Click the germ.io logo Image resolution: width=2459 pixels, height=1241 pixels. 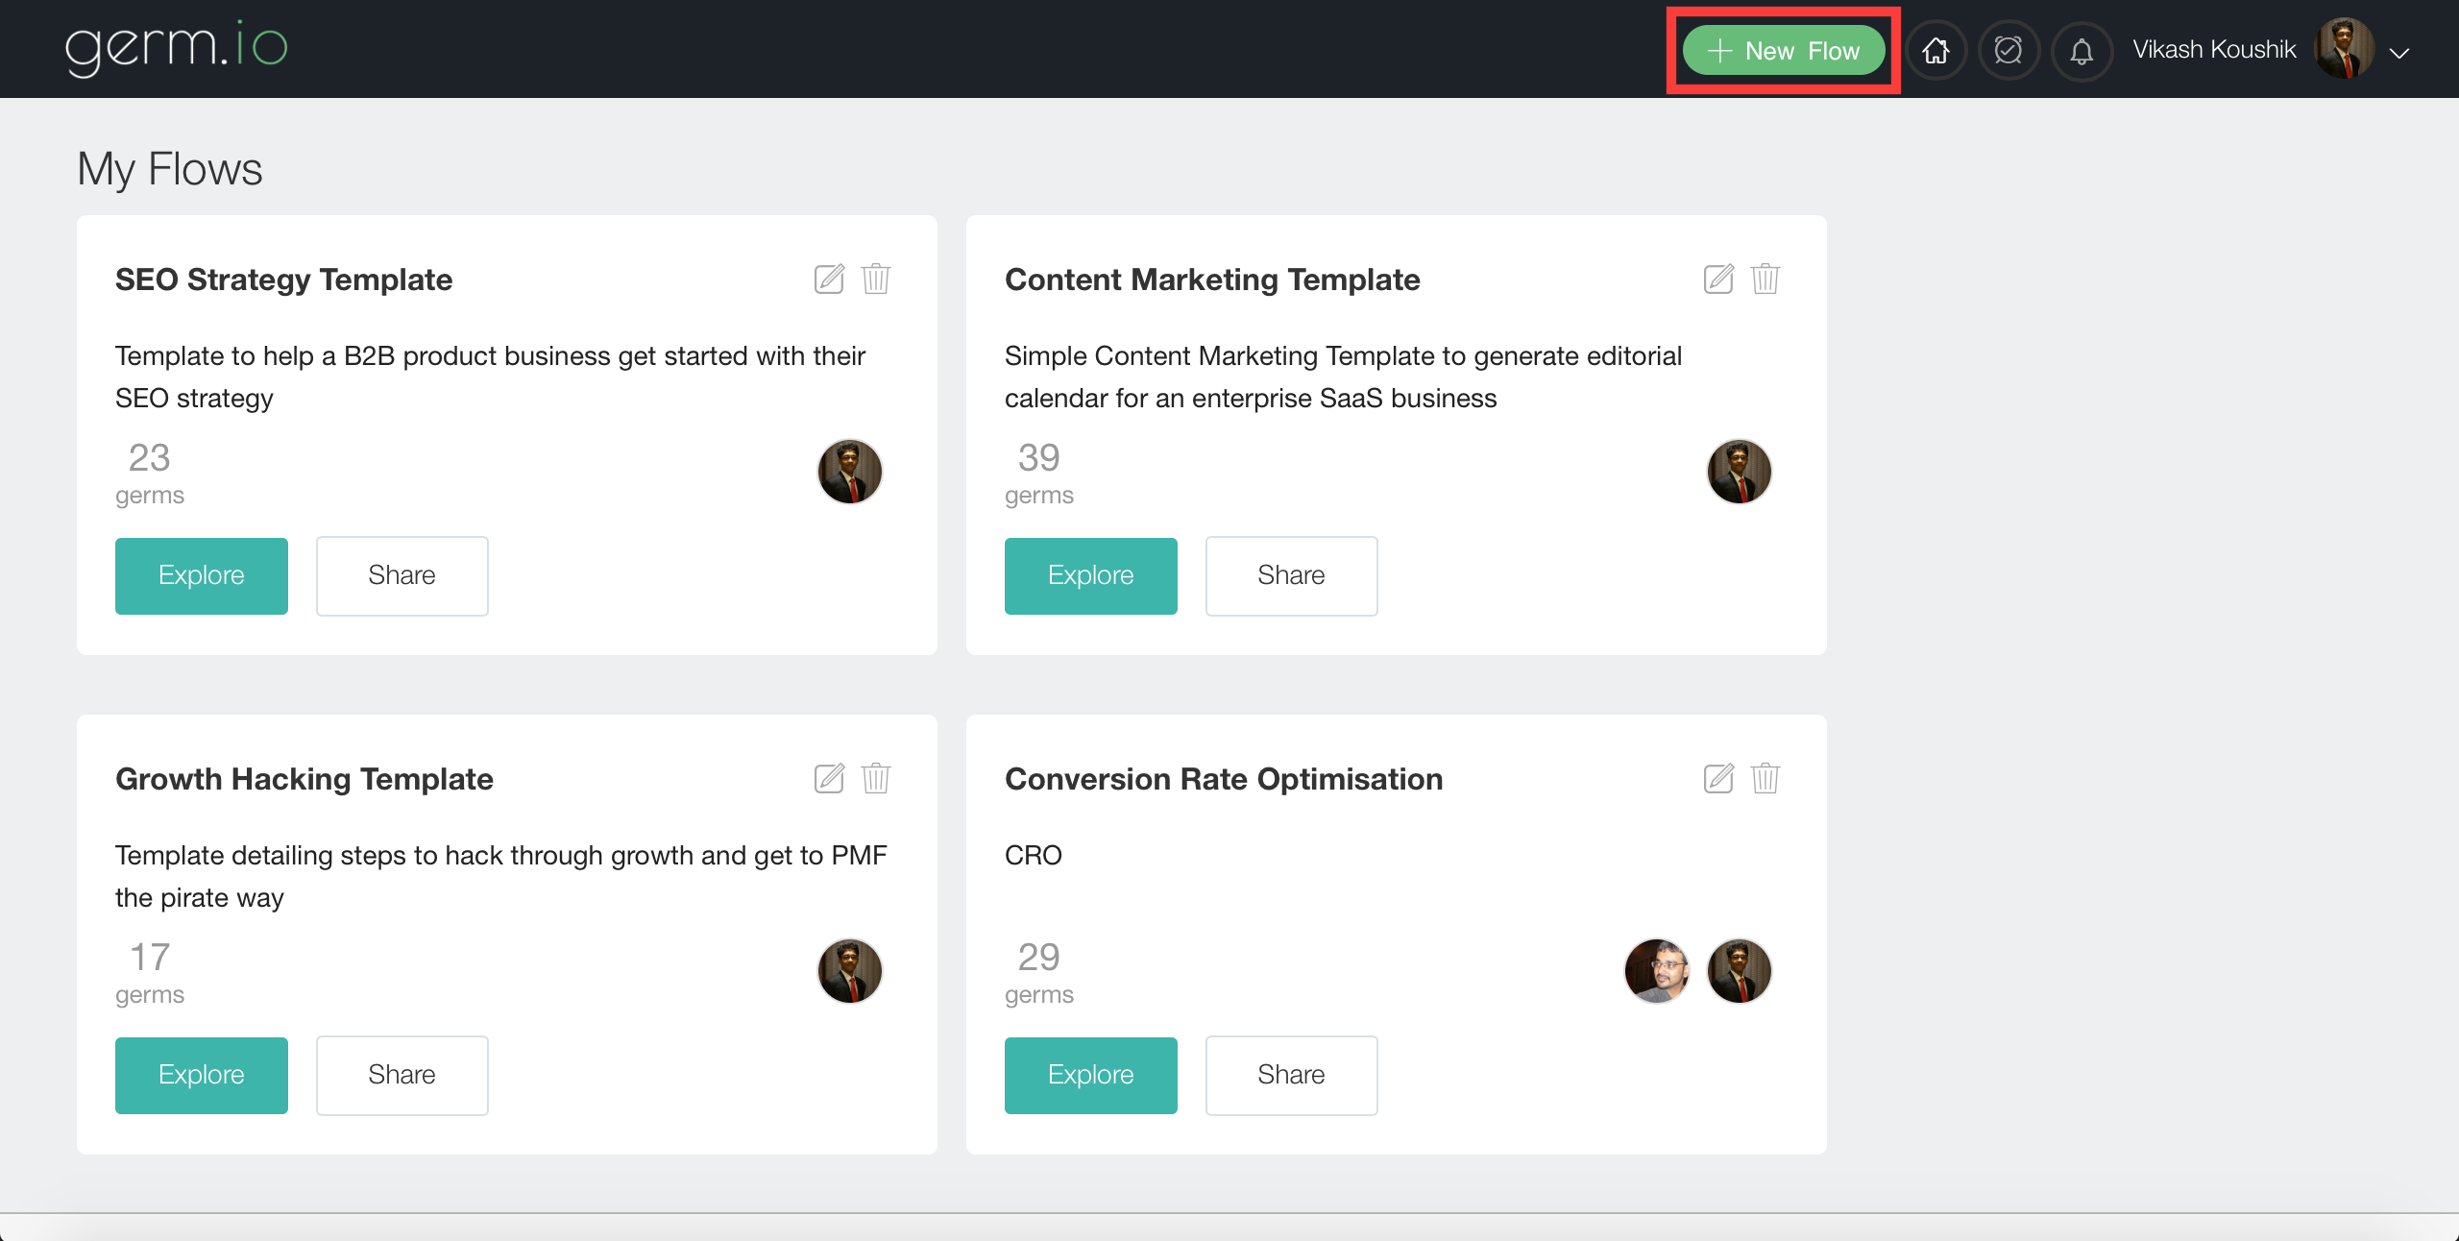[177, 47]
